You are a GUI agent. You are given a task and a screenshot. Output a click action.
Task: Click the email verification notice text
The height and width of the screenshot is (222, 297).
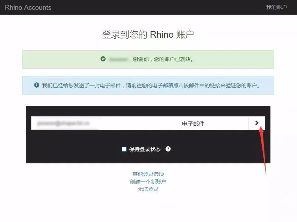point(151,86)
